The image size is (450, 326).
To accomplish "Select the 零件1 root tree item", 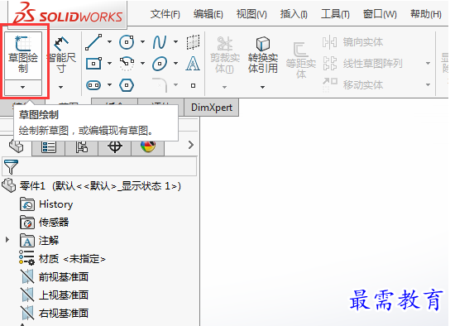I will point(92,186).
